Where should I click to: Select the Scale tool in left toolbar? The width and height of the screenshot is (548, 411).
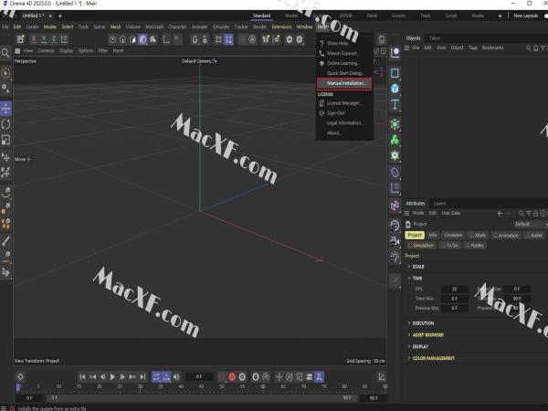pos(5,140)
